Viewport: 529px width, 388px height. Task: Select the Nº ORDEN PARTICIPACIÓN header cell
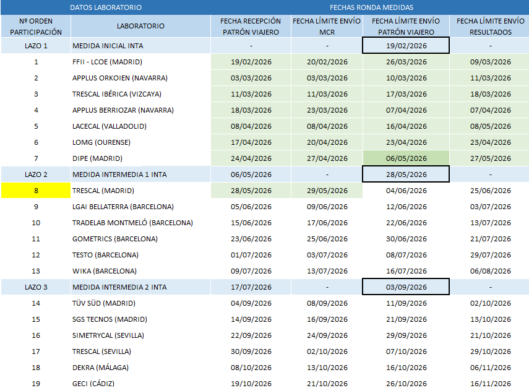coord(36,27)
